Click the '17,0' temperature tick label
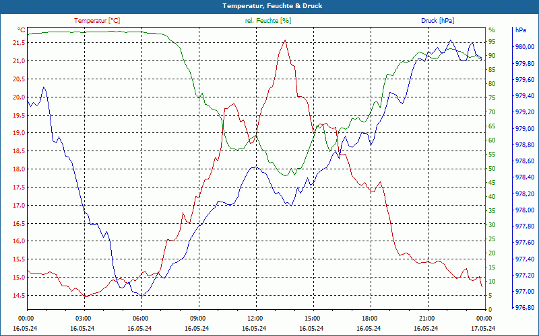Screen dimensions: 539x336 (x=19, y=206)
